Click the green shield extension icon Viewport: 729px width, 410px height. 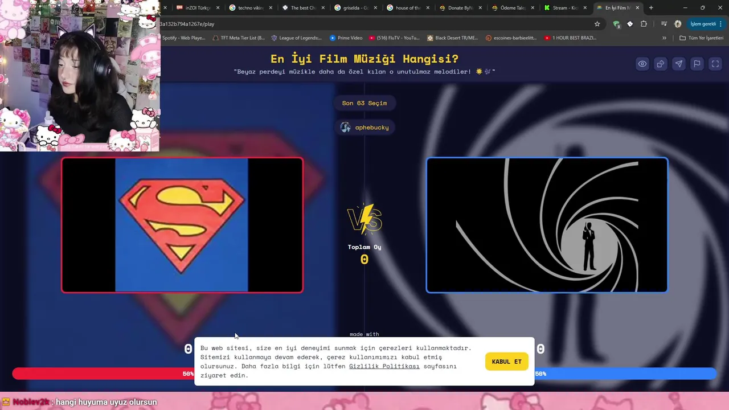point(616,24)
